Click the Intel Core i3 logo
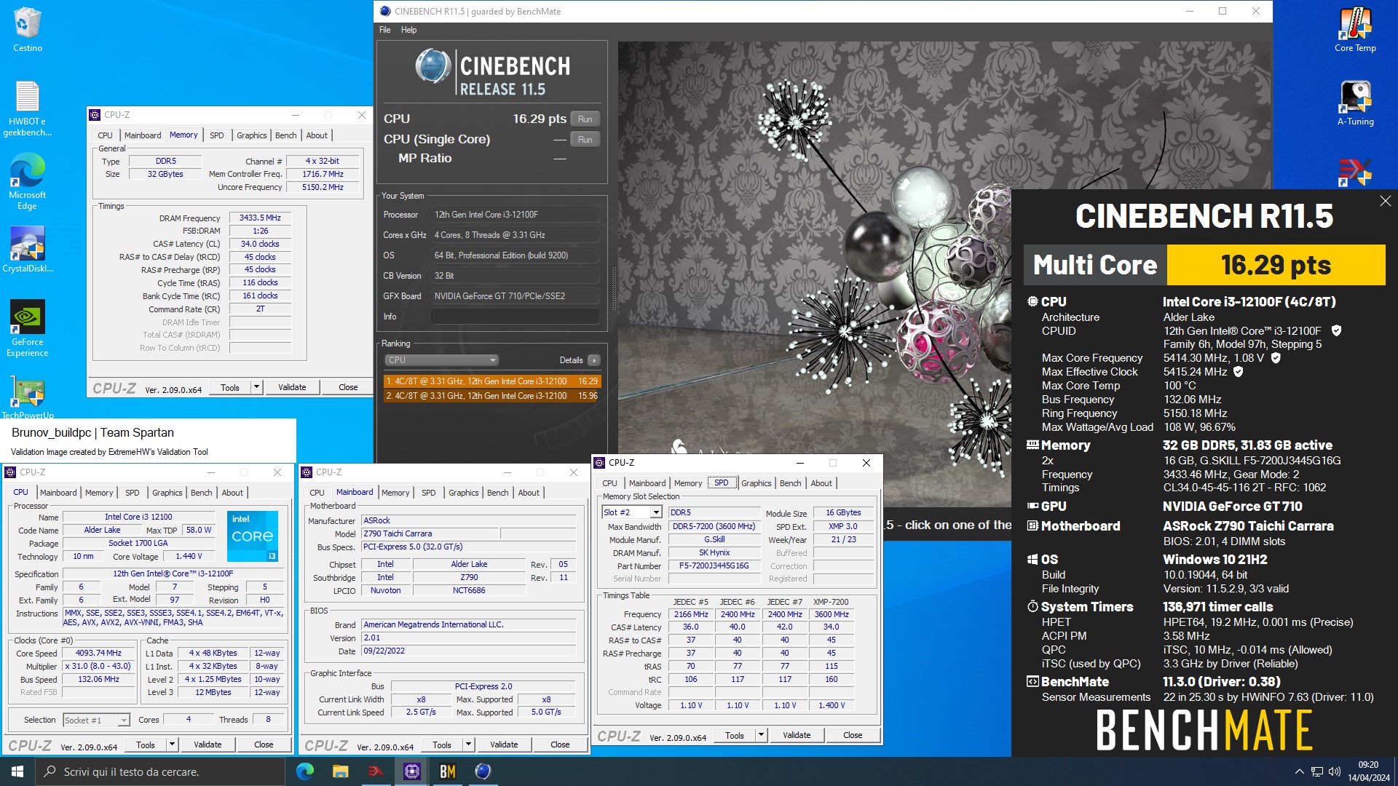This screenshot has width=1398, height=786. click(252, 536)
